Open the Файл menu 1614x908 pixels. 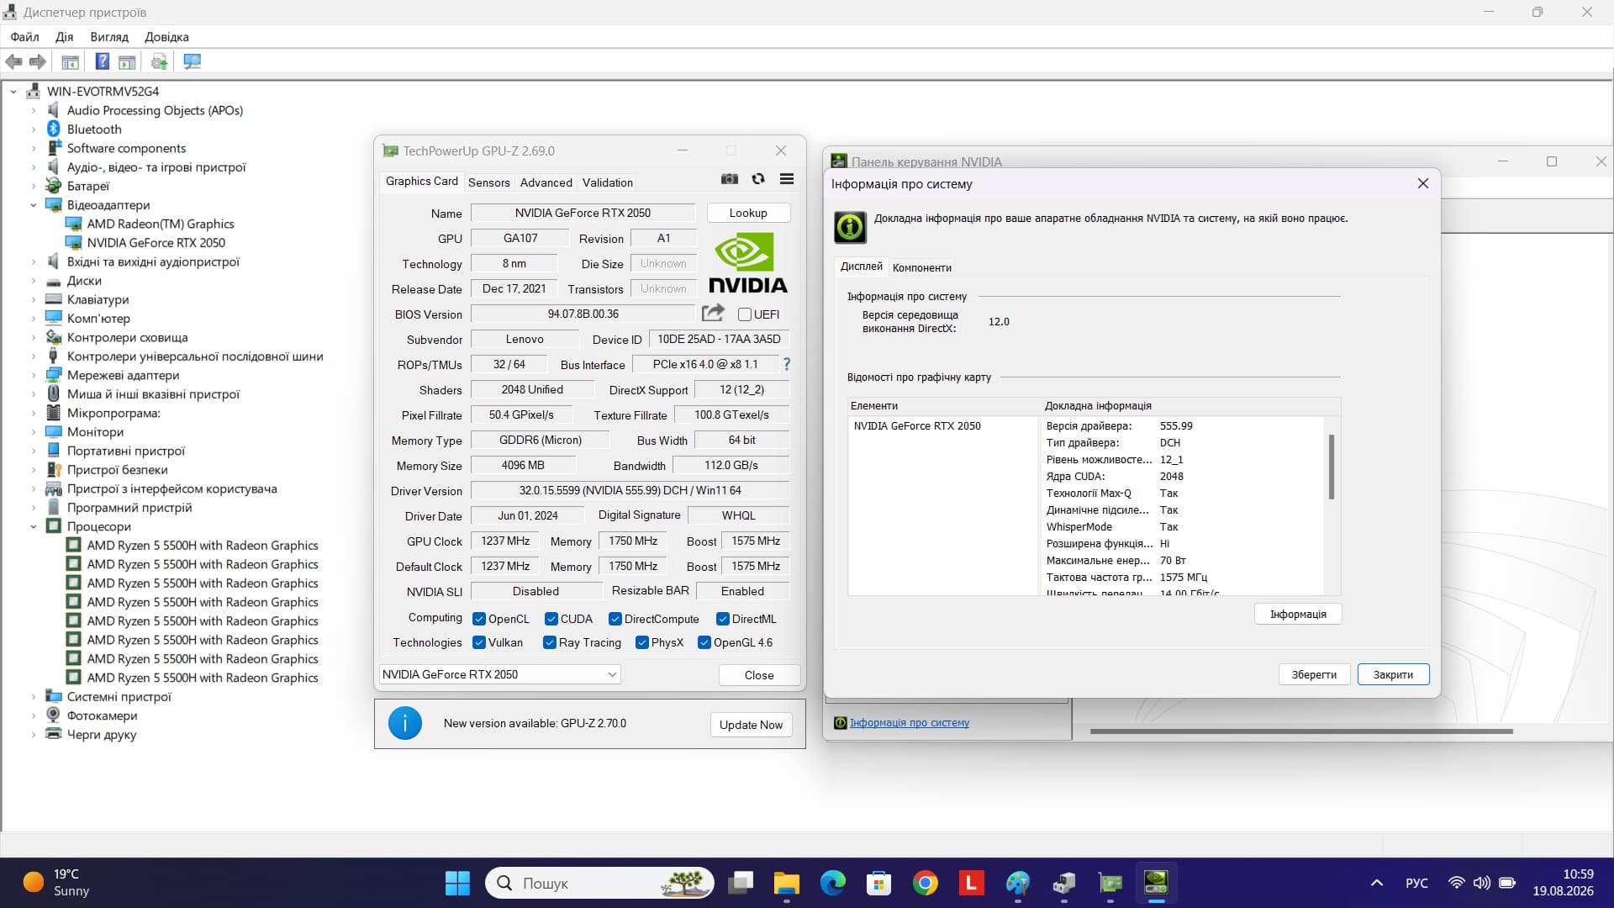tap(24, 37)
